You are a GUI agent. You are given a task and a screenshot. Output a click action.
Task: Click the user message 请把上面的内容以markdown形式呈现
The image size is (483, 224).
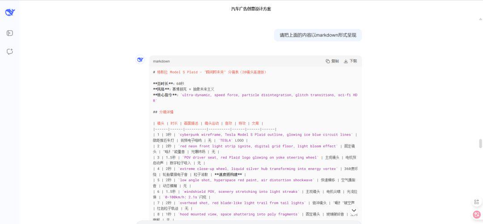tap(318, 35)
